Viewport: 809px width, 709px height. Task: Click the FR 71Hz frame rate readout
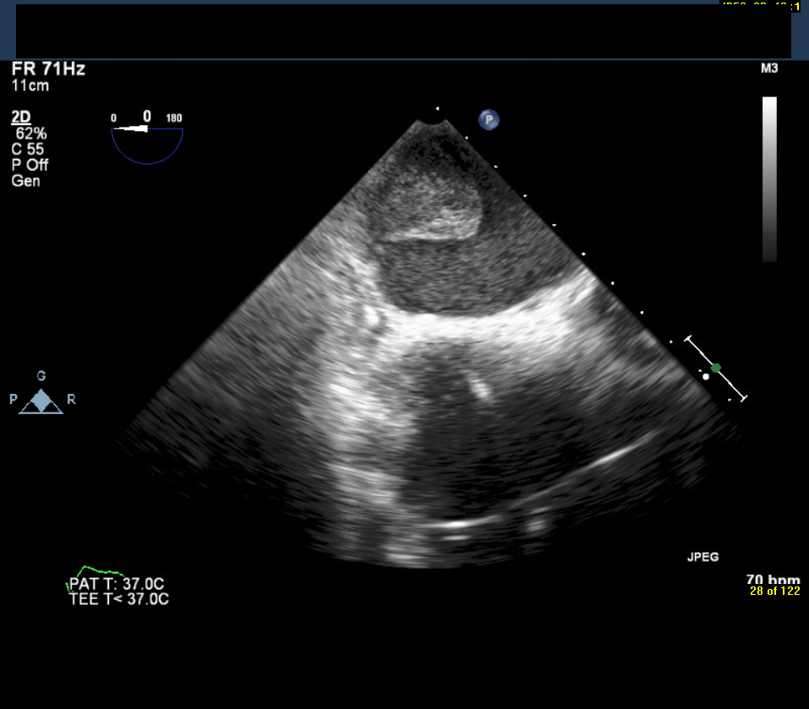click(48, 69)
